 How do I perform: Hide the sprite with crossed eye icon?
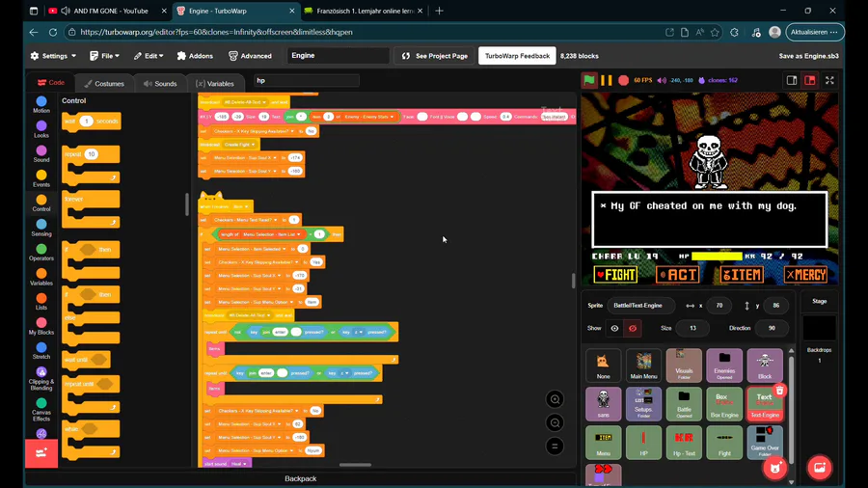click(x=632, y=328)
